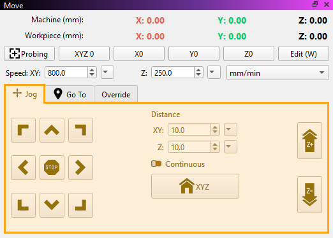Viewport: 333px width, 238px height.
Task: Decrease Z distance with spinner down arrow
Action: coord(215,150)
